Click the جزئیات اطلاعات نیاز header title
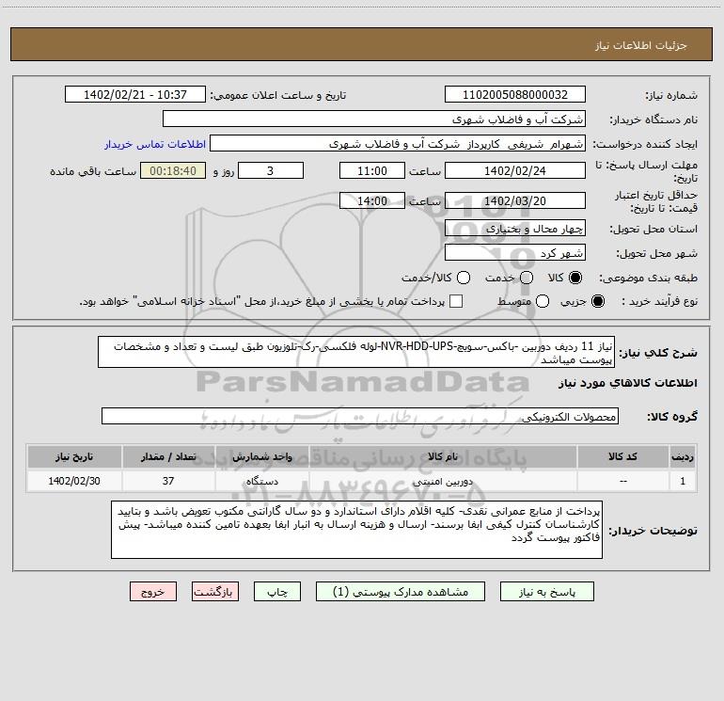The image size is (724, 701). 640,45
